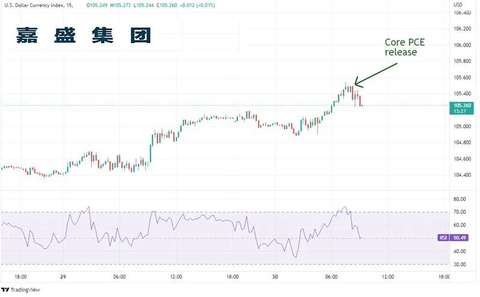Select the O105.249 open value
Screen dimensions: 480x297
coord(97,5)
